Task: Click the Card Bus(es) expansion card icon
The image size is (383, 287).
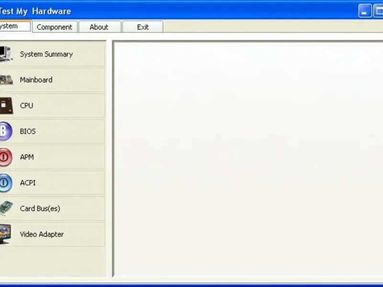Action: [6, 209]
